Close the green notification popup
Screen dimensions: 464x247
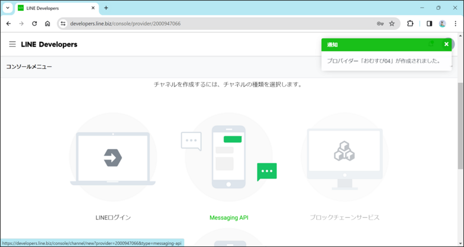(446, 44)
